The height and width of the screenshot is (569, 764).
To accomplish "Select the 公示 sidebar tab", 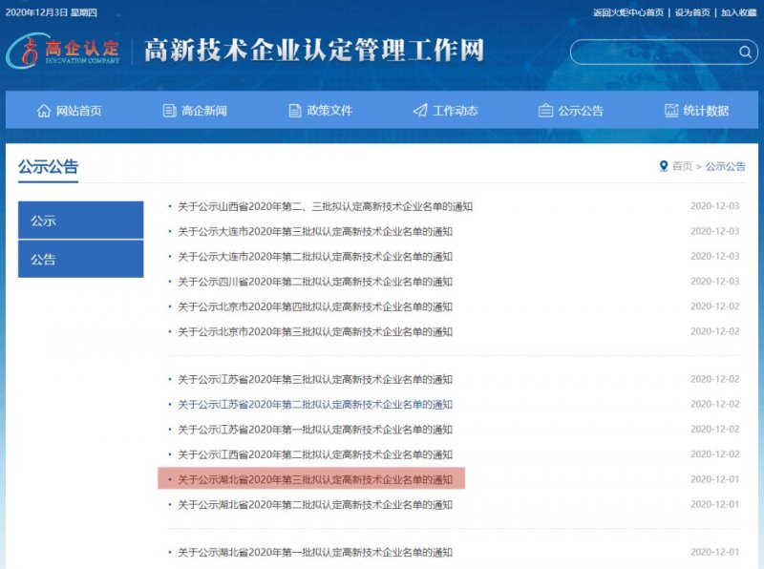I will 81,221.
